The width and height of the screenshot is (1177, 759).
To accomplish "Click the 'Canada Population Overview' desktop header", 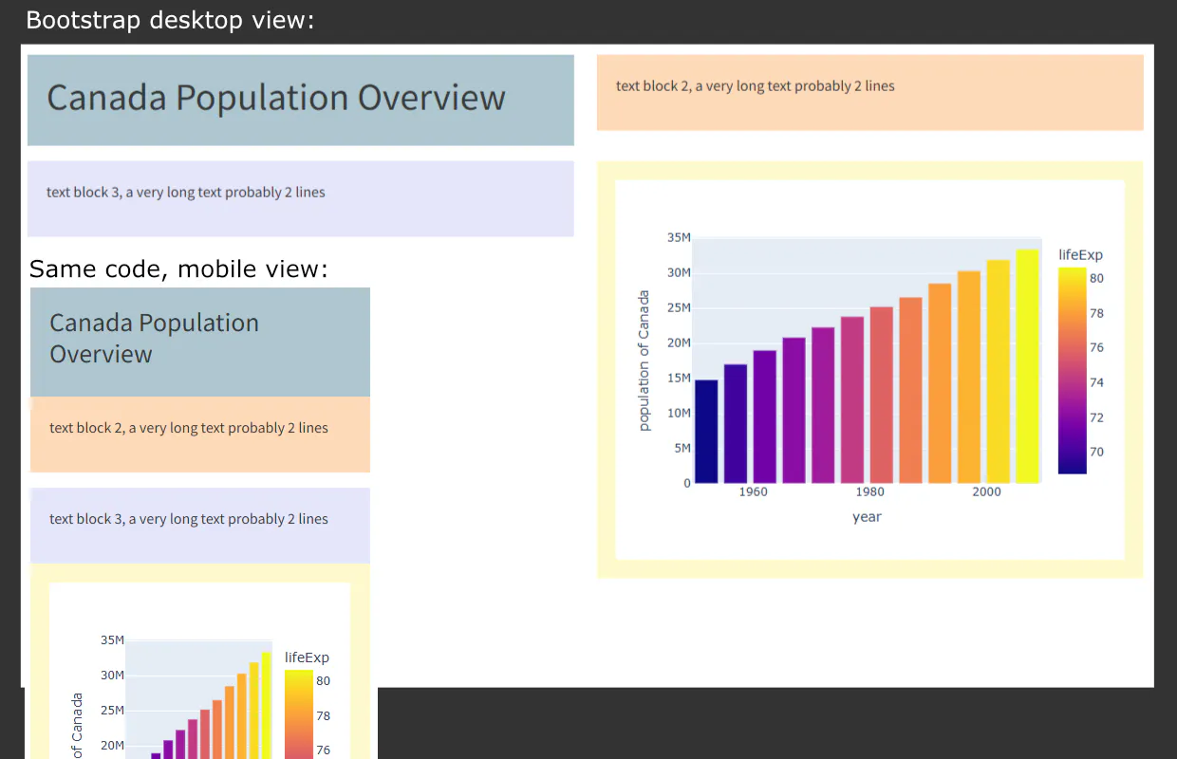I will [x=275, y=98].
